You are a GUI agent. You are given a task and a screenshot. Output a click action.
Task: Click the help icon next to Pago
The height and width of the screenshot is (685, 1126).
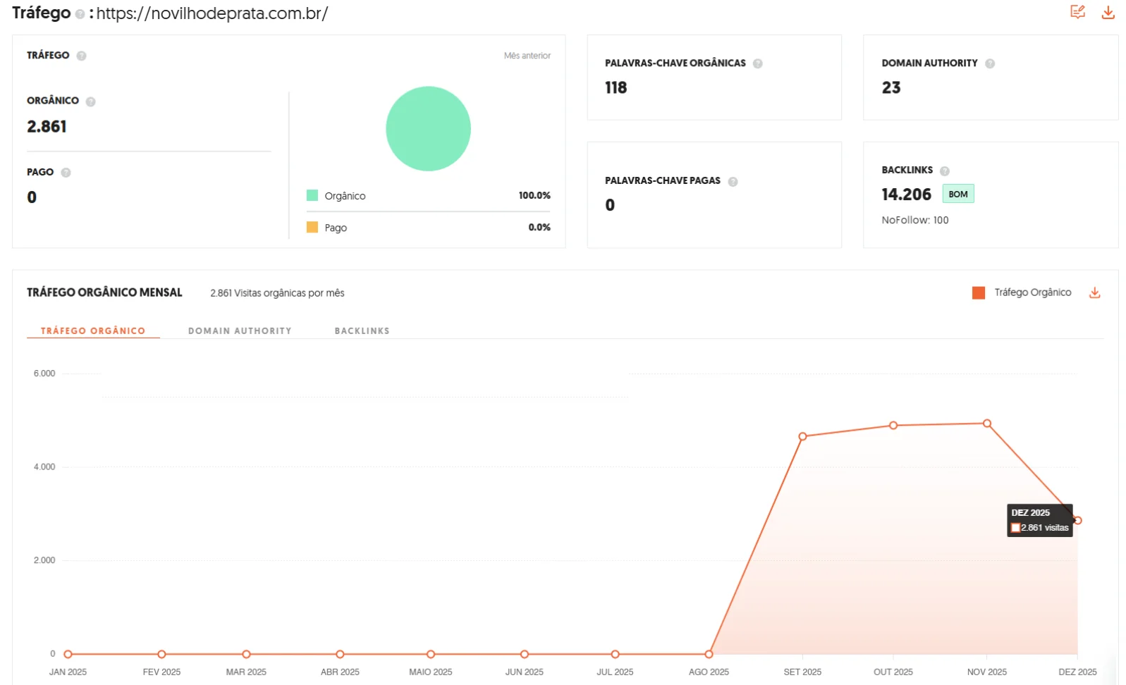pyautogui.click(x=66, y=173)
